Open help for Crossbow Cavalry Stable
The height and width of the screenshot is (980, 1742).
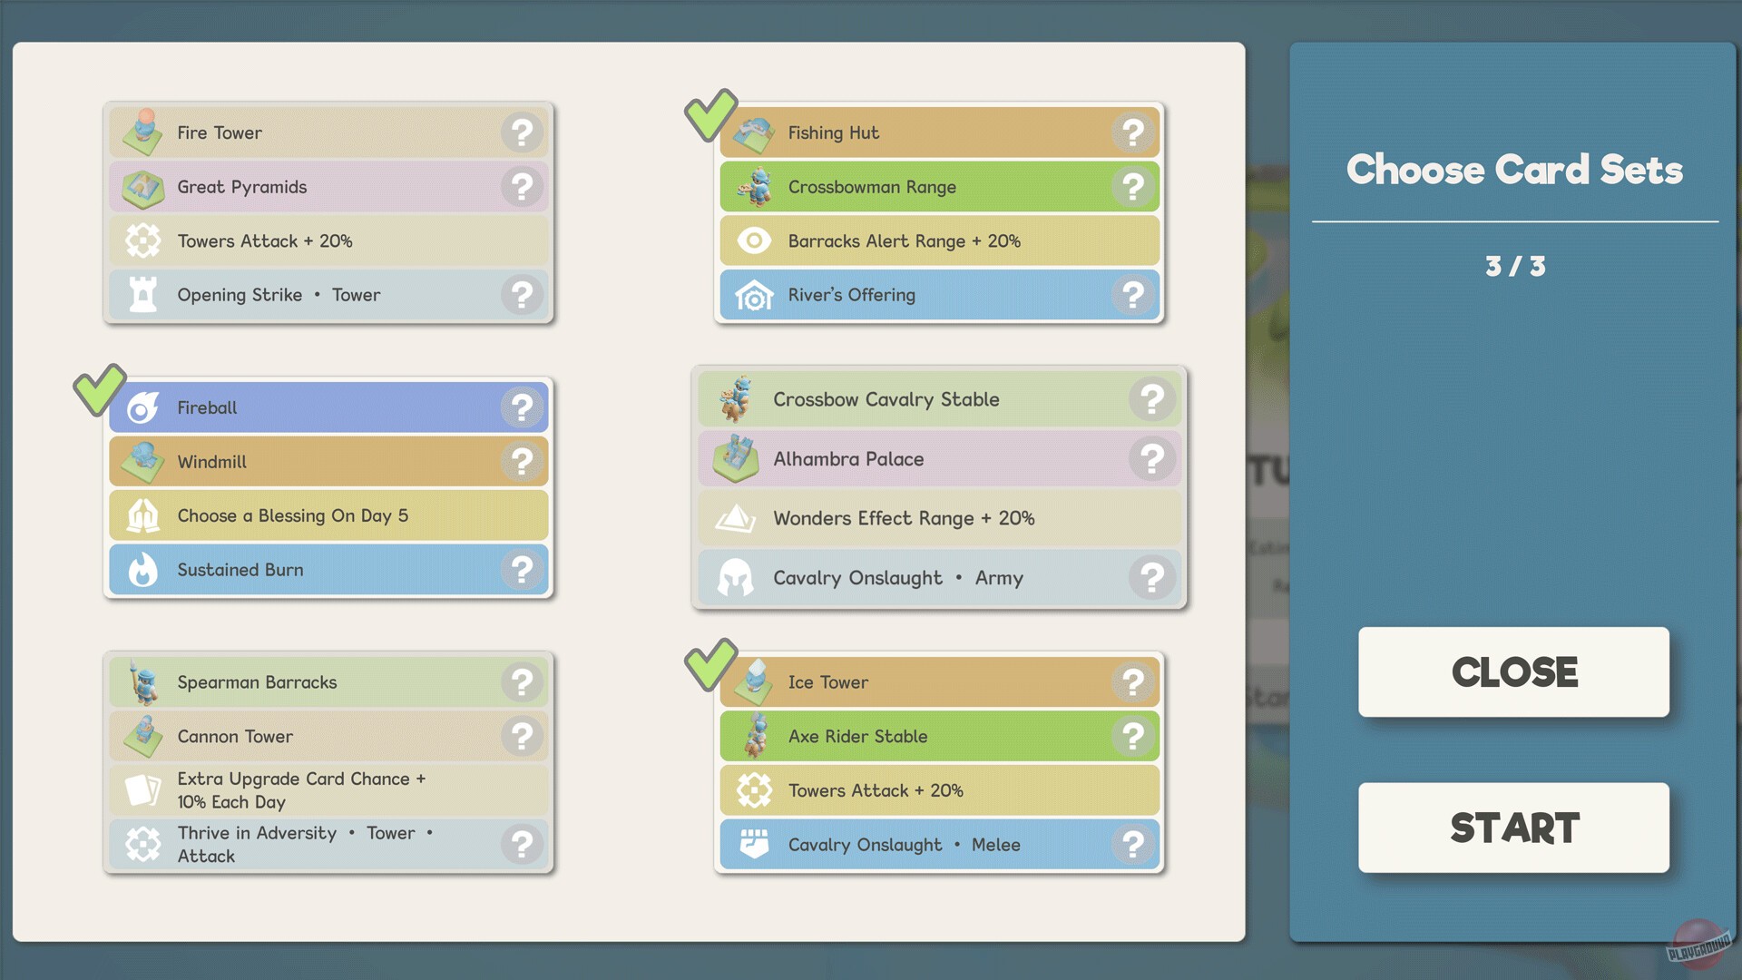click(x=1151, y=399)
